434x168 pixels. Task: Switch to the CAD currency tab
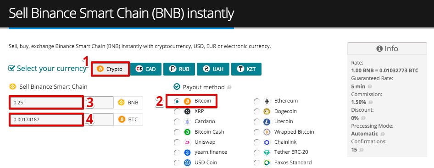145,69
